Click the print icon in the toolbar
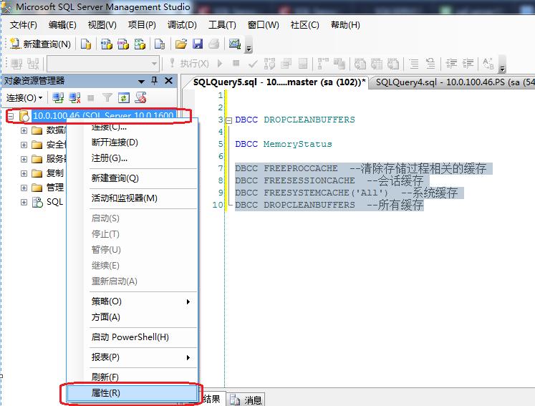Image resolution: width=535 pixels, height=406 pixels. pyautogui.click(x=214, y=44)
